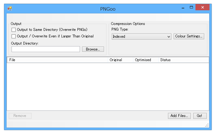The width and height of the screenshot is (217, 136).
Task: Sort list by Original column header
Action: pyautogui.click(x=121, y=60)
